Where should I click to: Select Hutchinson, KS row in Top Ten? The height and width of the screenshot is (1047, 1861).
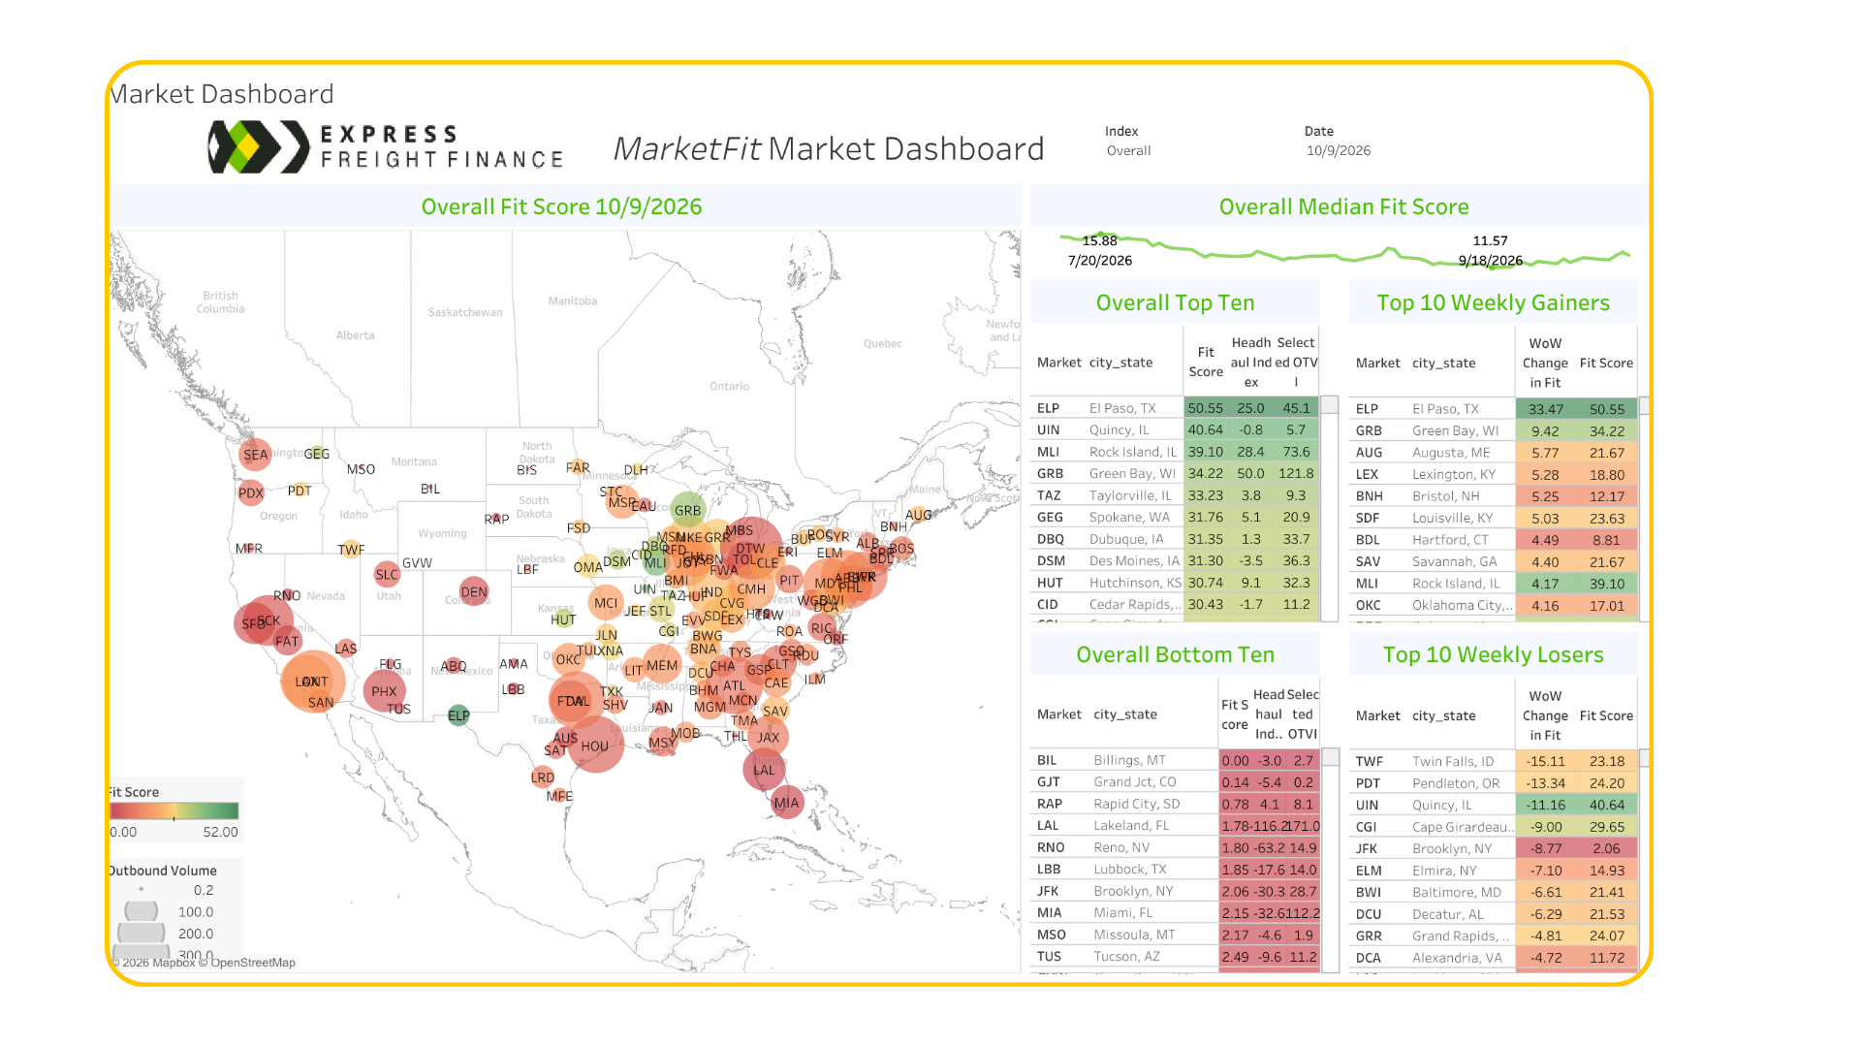1176,583
